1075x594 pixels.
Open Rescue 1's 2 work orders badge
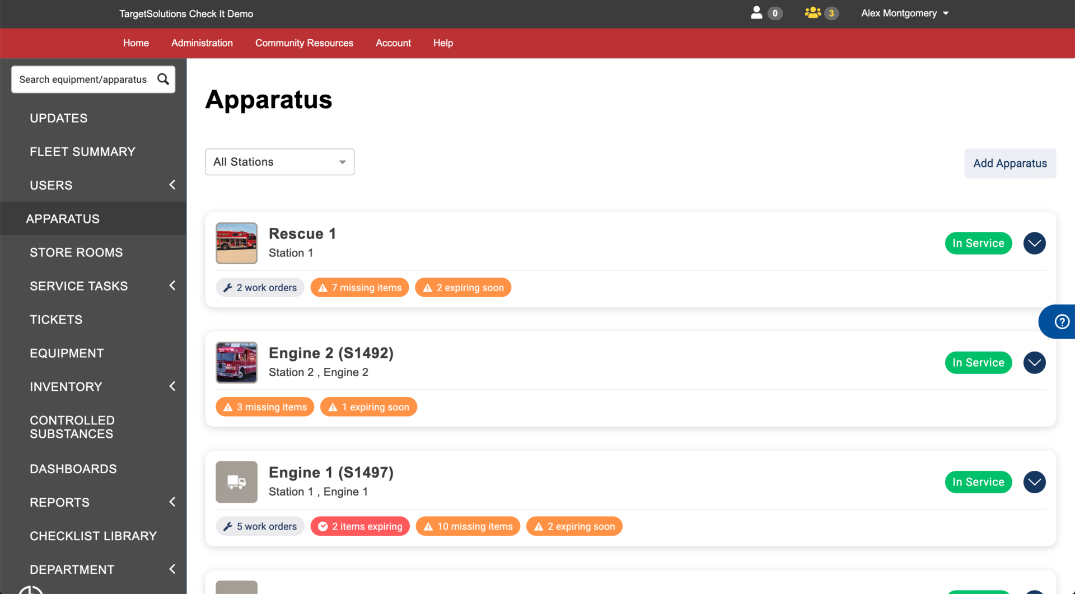260,287
